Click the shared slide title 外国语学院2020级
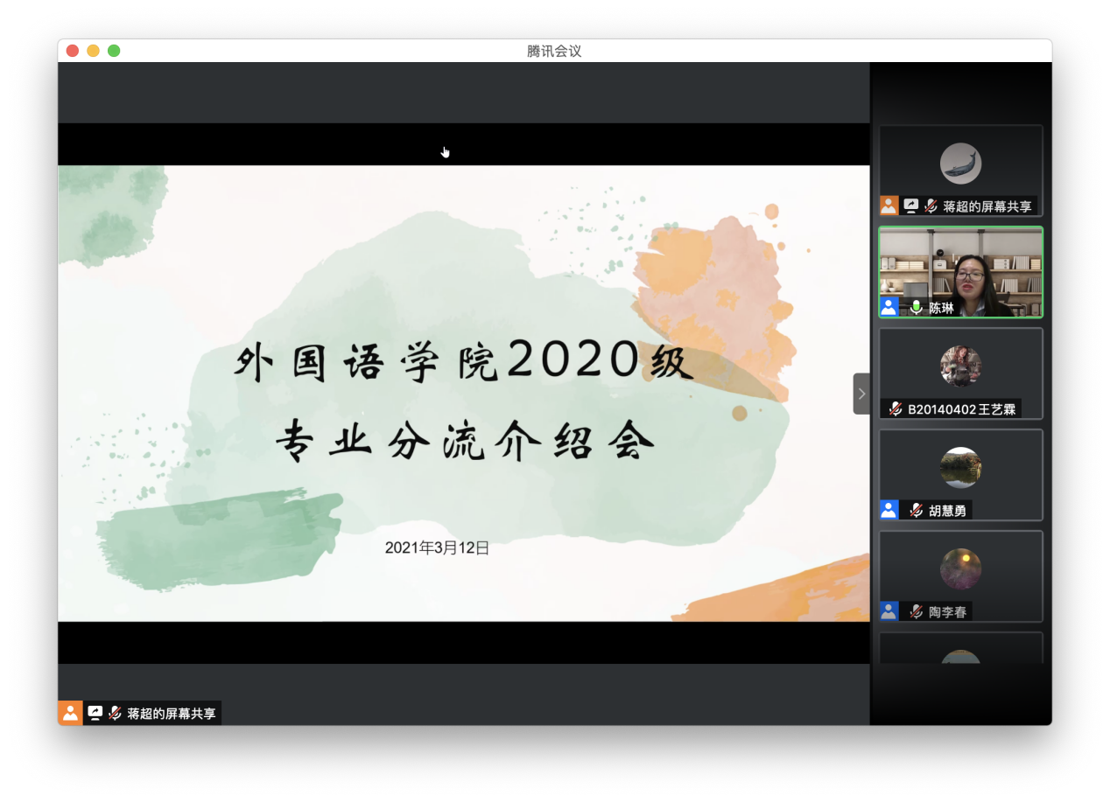Image resolution: width=1110 pixels, height=802 pixels. (463, 361)
